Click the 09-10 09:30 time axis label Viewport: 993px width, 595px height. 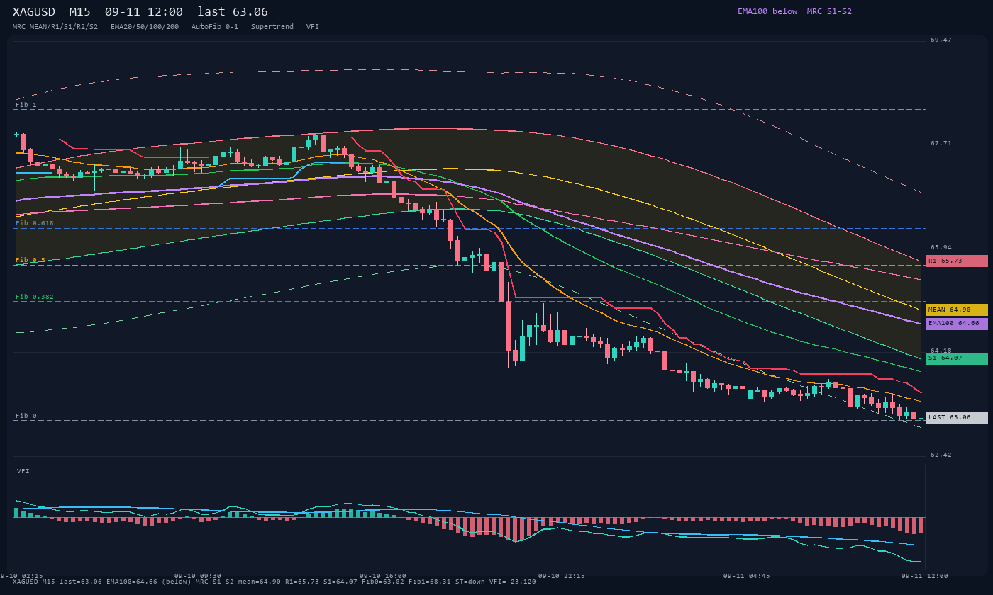click(198, 576)
